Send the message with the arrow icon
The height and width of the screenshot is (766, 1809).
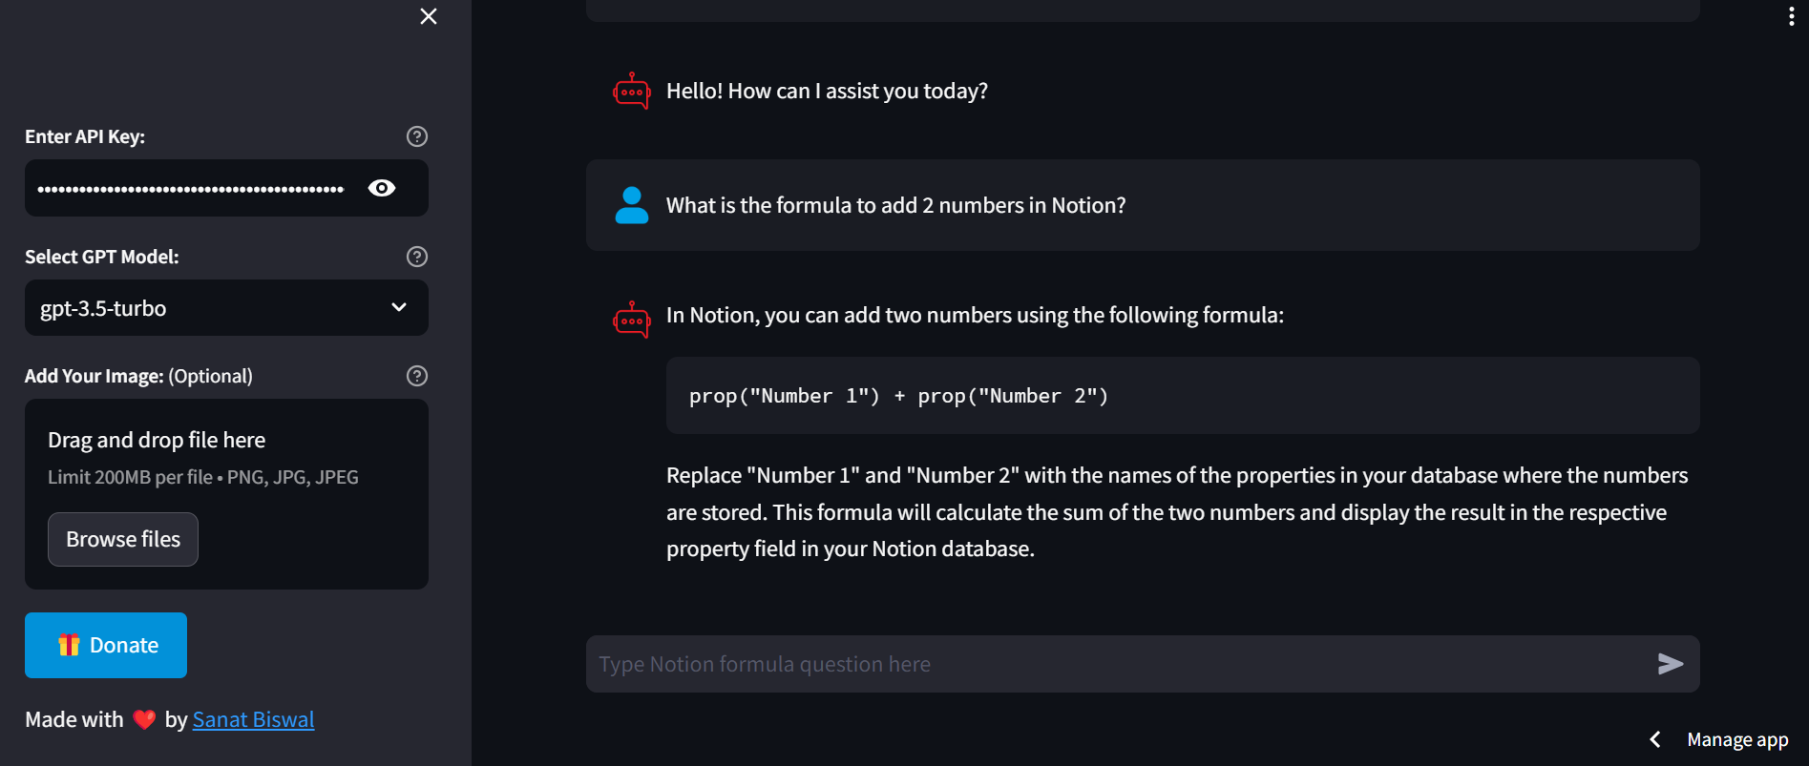1671,664
